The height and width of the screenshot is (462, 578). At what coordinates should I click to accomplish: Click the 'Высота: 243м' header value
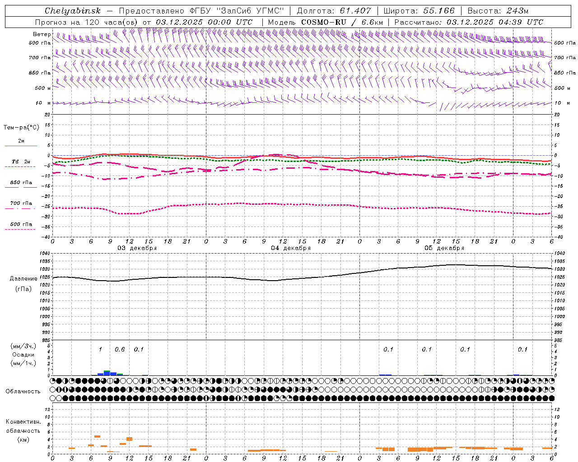point(498,11)
